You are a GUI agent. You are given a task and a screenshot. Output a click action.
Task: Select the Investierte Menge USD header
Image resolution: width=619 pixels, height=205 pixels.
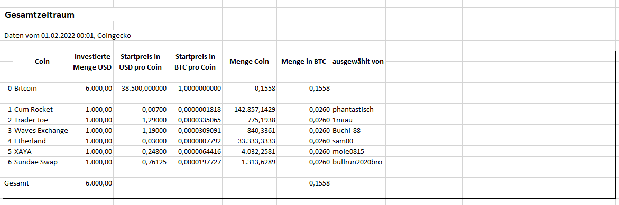92,61
